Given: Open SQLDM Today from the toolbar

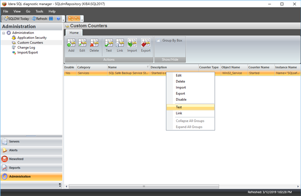Looking at the screenshot, I should click(x=16, y=19).
